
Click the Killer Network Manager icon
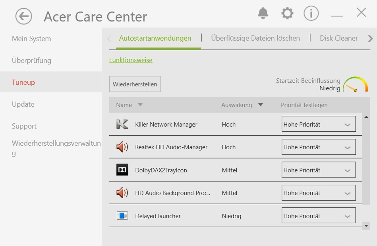(122, 125)
